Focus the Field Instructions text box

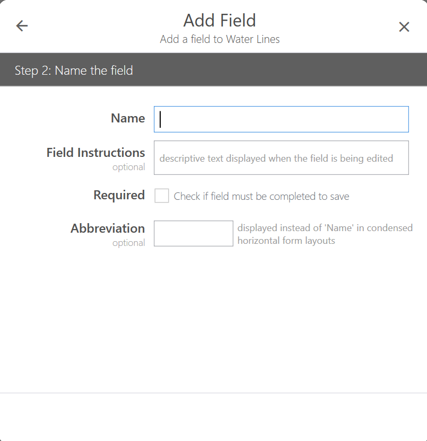tap(281, 158)
